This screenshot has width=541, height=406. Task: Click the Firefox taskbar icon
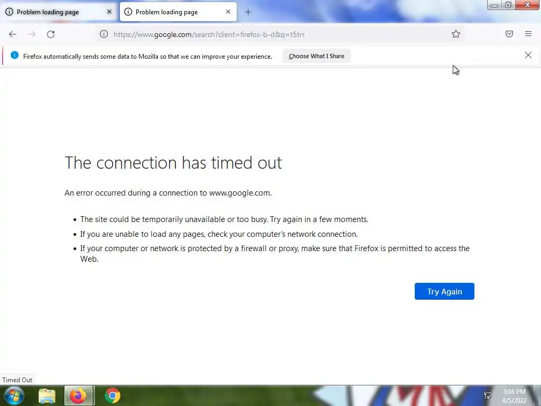tap(78, 395)
